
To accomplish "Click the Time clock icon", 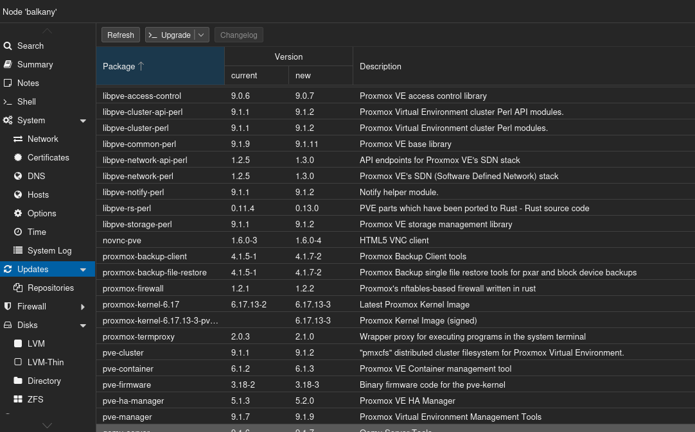I will click(18, 232).
